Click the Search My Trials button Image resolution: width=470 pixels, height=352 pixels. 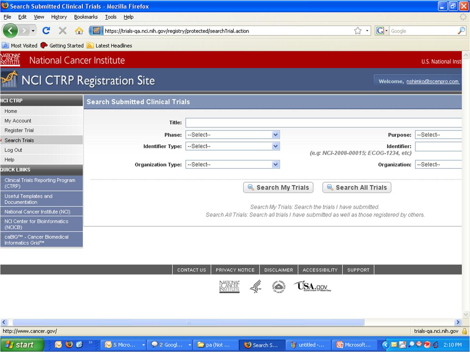click(279, 187)
